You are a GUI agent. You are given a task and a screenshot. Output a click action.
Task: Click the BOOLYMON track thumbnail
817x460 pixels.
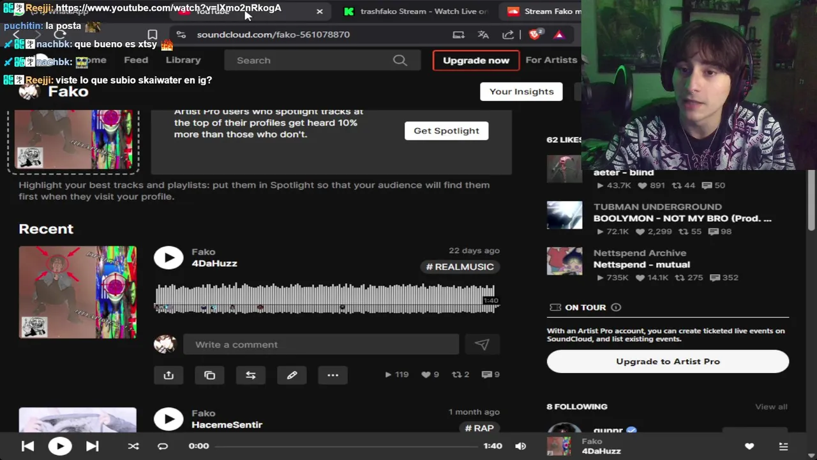click(x=564, y=215)
